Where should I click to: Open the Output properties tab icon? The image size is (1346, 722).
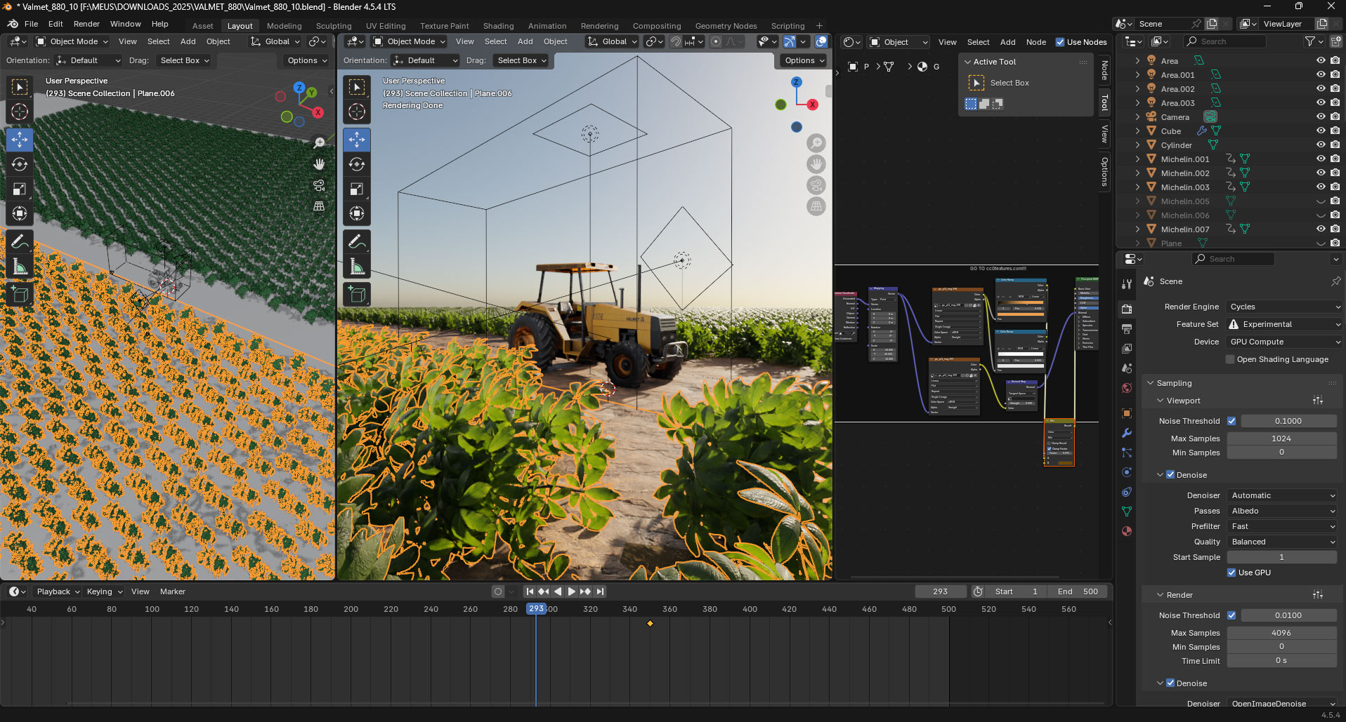tap(1127, 328)
